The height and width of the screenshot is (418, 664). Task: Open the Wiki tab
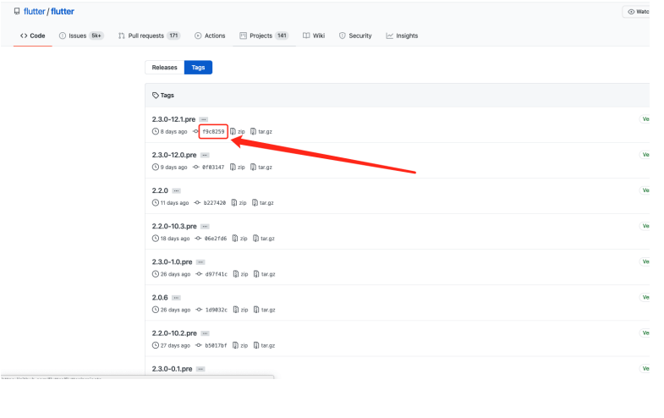[314, 36]
